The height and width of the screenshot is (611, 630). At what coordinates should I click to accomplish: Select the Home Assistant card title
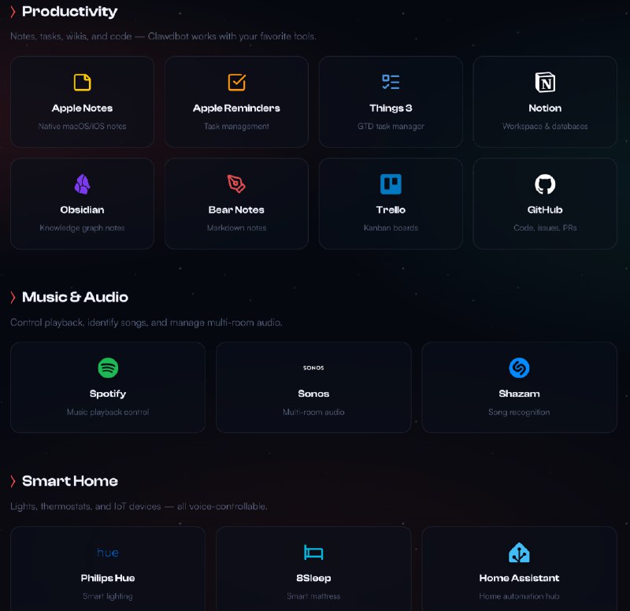pos(519,578)
